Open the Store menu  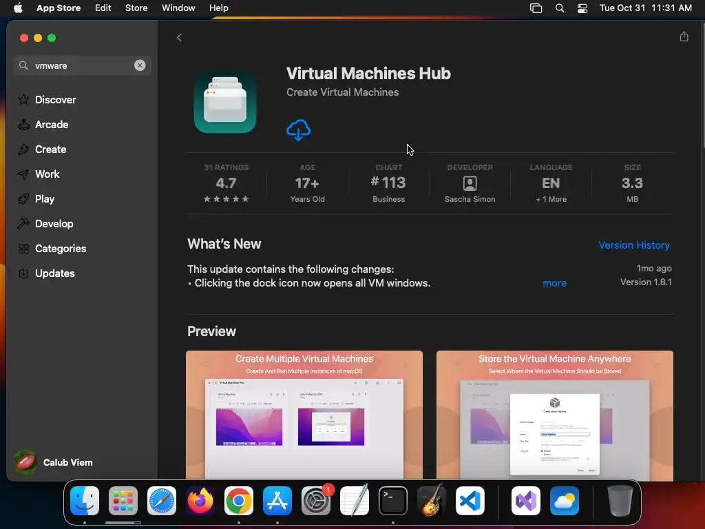click(136, 8)
